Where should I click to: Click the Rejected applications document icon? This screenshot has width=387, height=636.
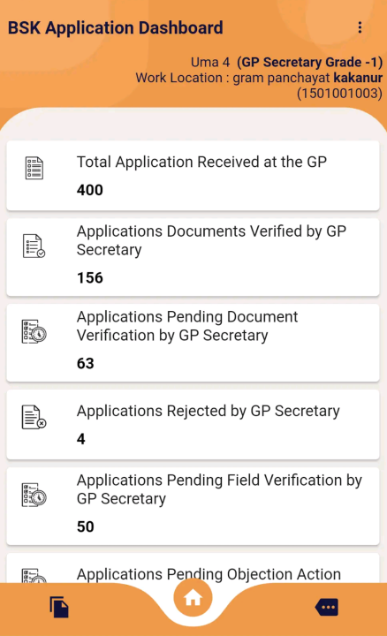34,417
